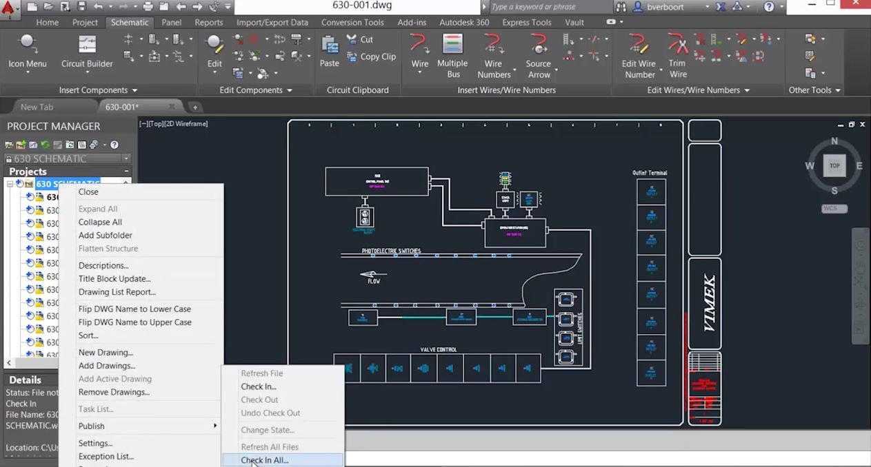Image resolution: width=871 pixels, height=467 pixels.
Task: Select the Edit Wire Number tool
Action: pyautogui.click(x=639, y=55)
